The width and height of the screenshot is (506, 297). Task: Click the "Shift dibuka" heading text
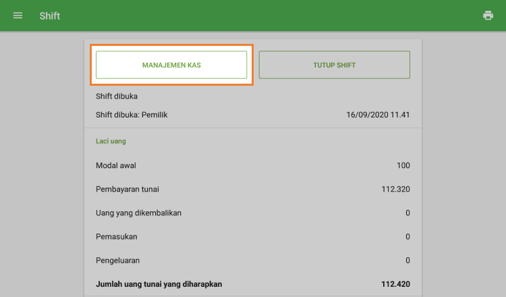coord(117,97)
